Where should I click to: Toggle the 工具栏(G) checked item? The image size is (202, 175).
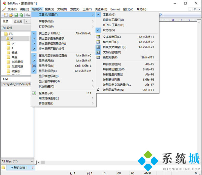[x=127, y=15]
